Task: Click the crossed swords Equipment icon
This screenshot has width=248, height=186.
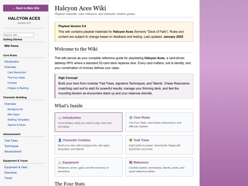Action: pyautogui.click(x=60, y=163)
